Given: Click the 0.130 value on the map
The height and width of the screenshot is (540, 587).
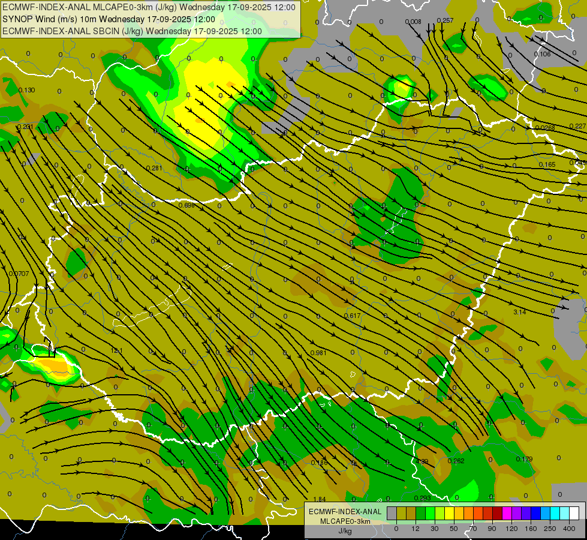Looking at the screenshot, I should (26, 90).
